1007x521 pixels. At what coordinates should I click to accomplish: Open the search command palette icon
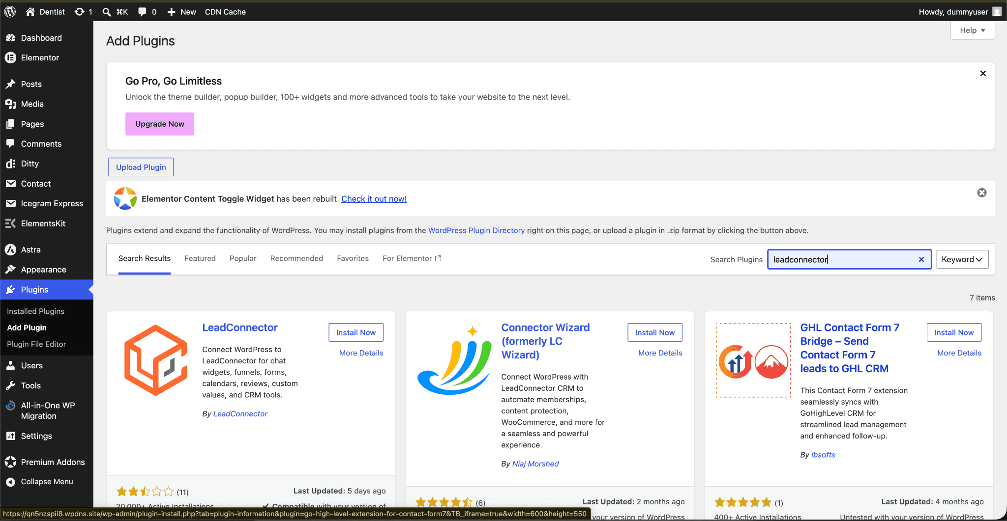tap(106, 12)
